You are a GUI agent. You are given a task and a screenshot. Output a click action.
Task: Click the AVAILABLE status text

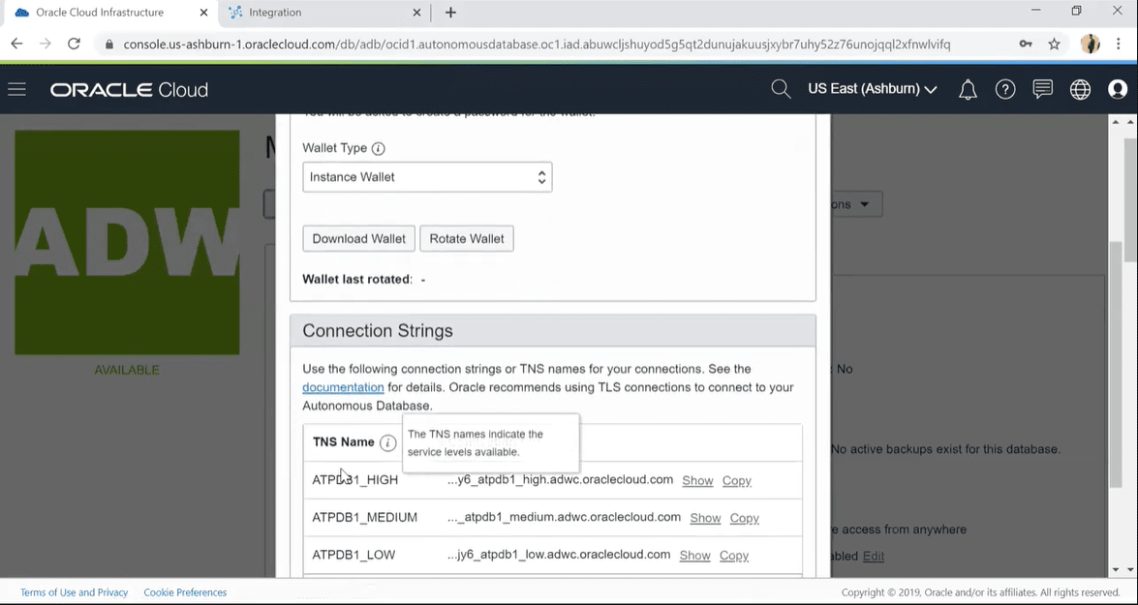[127, 370]
